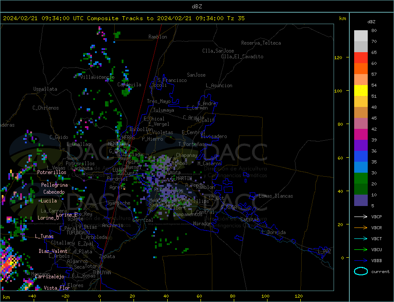Click the Reserva_Telteca label
Viewport: 394px width, 302px height.
coord(261,43)
